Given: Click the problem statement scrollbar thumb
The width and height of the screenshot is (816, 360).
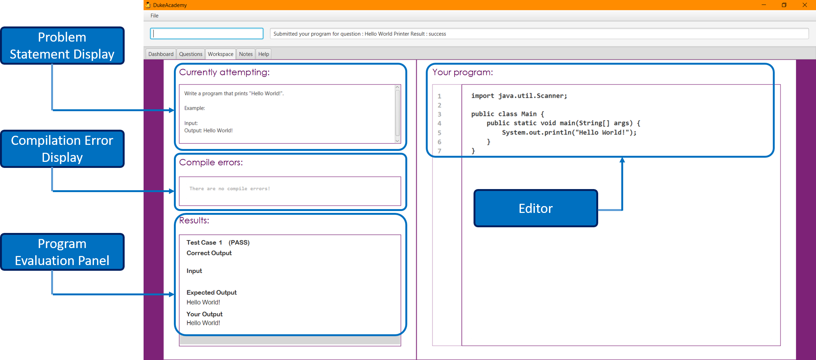Looking at the screenshot, I should coord(397,113).
